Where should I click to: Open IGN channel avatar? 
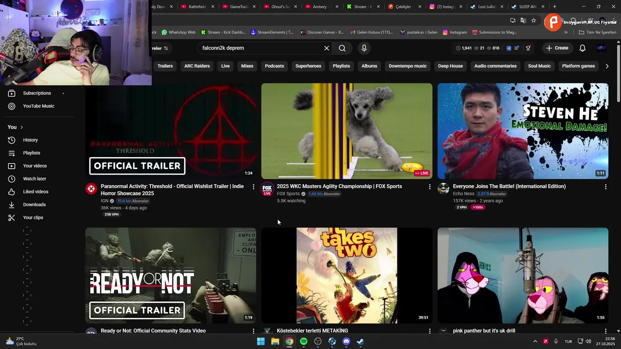[91, 189]
